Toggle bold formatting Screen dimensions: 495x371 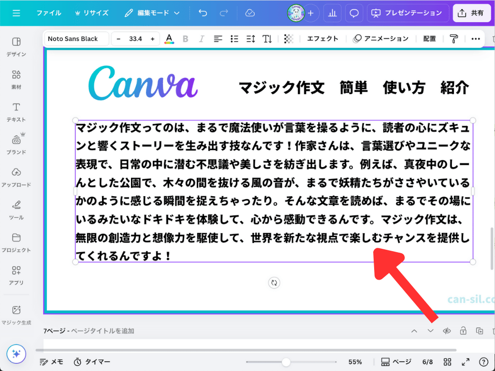(185, 39)
